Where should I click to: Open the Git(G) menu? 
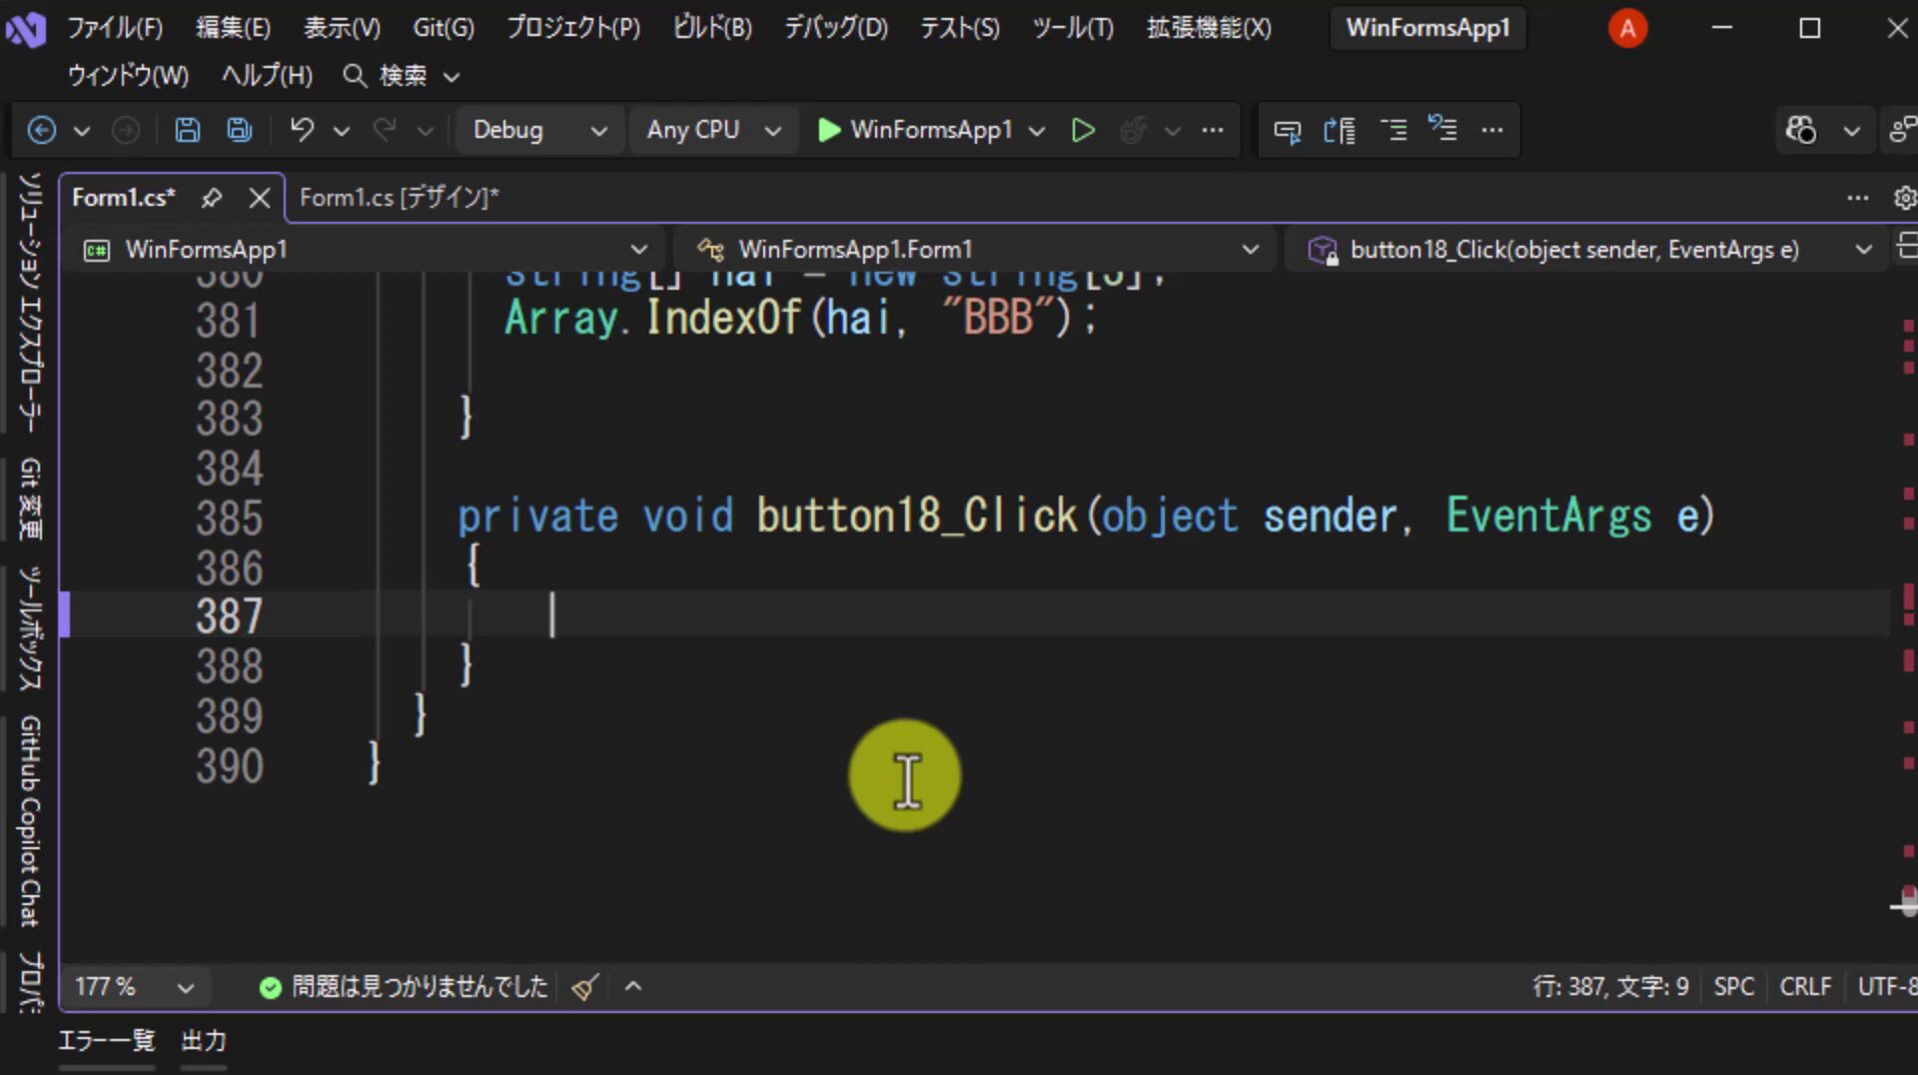coord(444,28)
